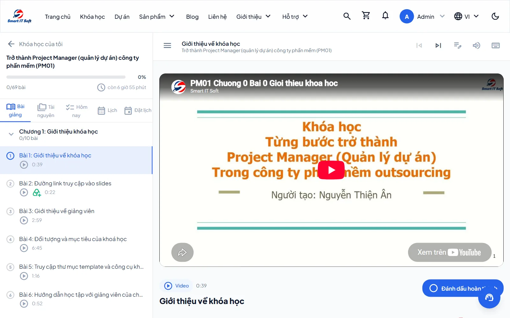This screenshot has width=510, height=318.
Task: Select the Bài giảng tab
Action: 15,111
